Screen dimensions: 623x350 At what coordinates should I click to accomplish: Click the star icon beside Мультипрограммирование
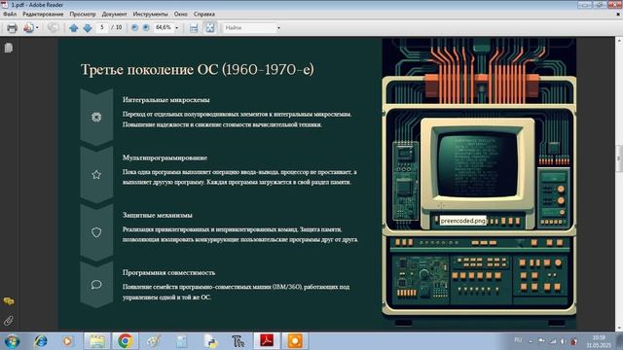coord(96,175)
